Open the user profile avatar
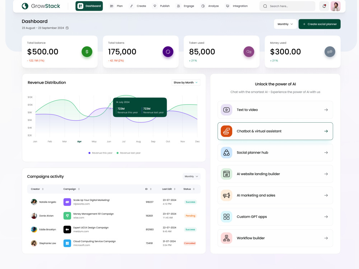Screen dimensions: 359x269 [336, 6]
